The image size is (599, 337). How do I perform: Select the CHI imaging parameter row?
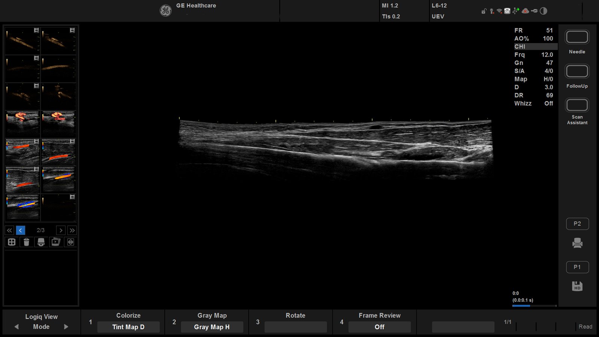(535, 46)
